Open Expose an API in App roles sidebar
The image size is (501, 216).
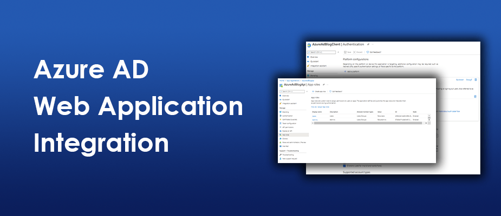pos(285,131)
